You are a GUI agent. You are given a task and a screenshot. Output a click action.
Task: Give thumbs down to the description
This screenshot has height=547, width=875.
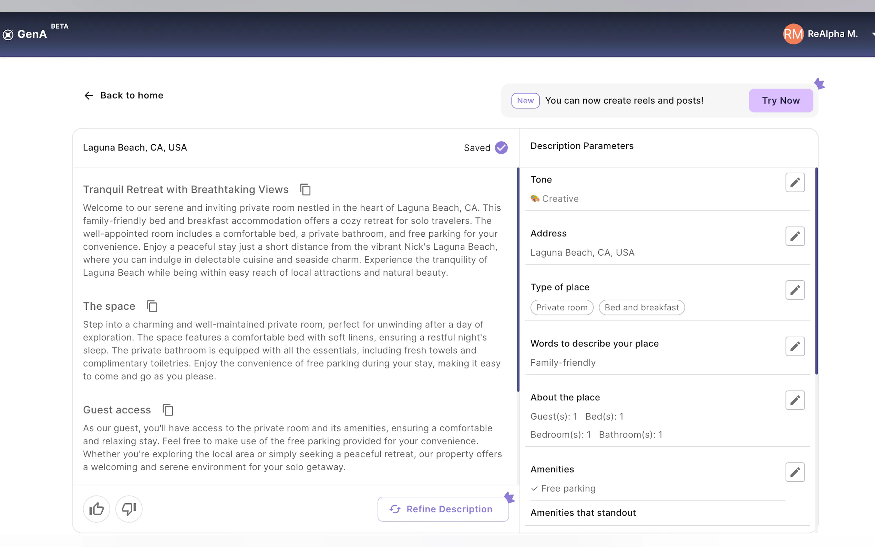pos(129,509)
